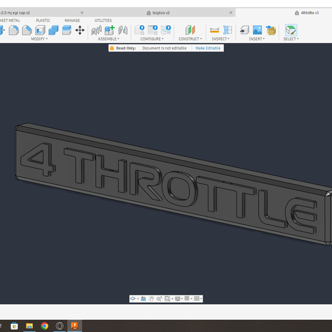Select the Fillet tool in Modify
332x332 pixels.
[x=14, y=30]
